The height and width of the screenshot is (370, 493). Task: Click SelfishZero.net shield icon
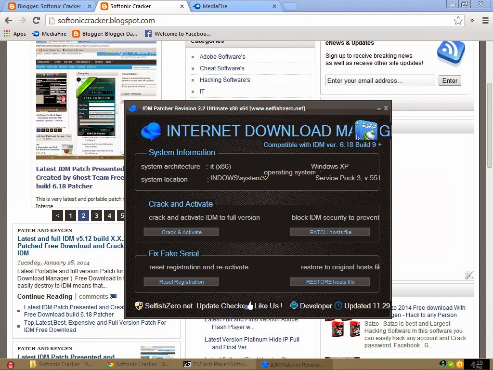(139, 305)
